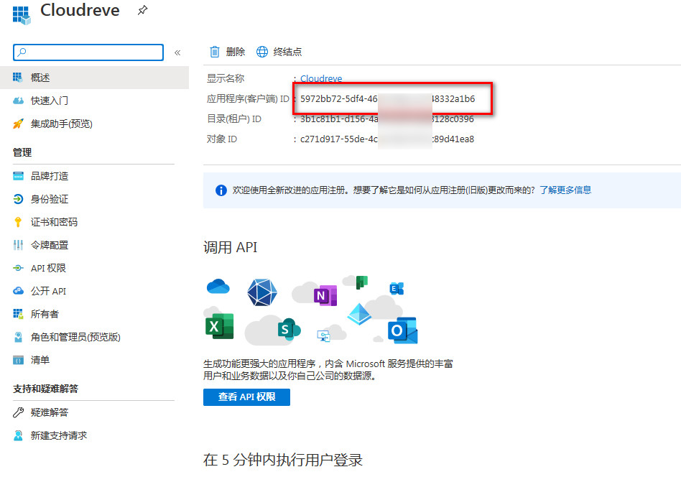Click the 身份验证 arrow icon
The width and height of the screenshot is (681, 500).
pyautogui.click(x=18, y=199)
